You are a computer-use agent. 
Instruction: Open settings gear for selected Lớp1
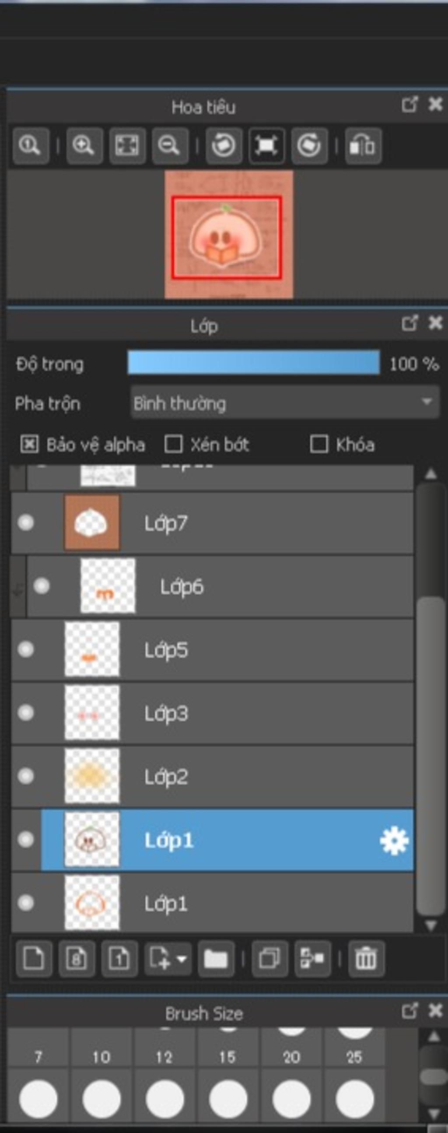[394, 840]
